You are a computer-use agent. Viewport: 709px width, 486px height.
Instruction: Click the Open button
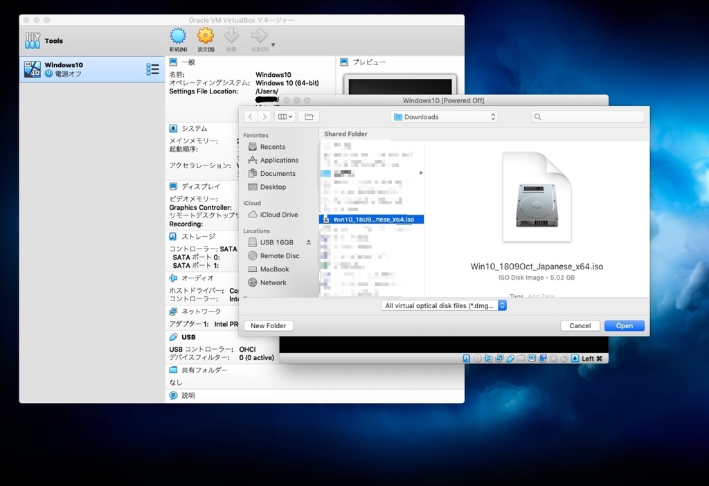625,325
